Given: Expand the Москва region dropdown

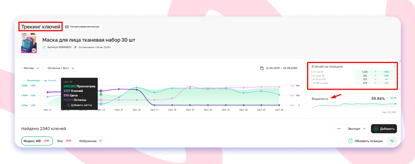Looking at the screenshot, I should tap(32, 68).
